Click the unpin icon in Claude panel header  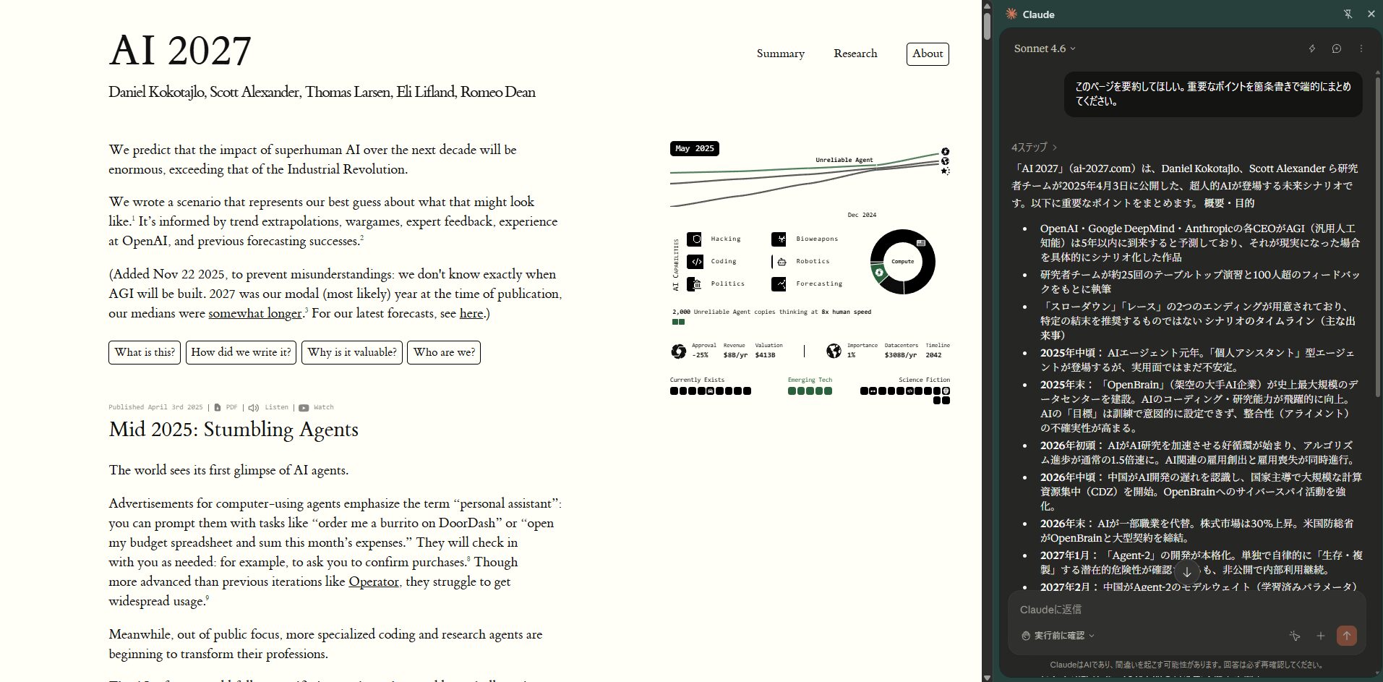pos(1348,14)
